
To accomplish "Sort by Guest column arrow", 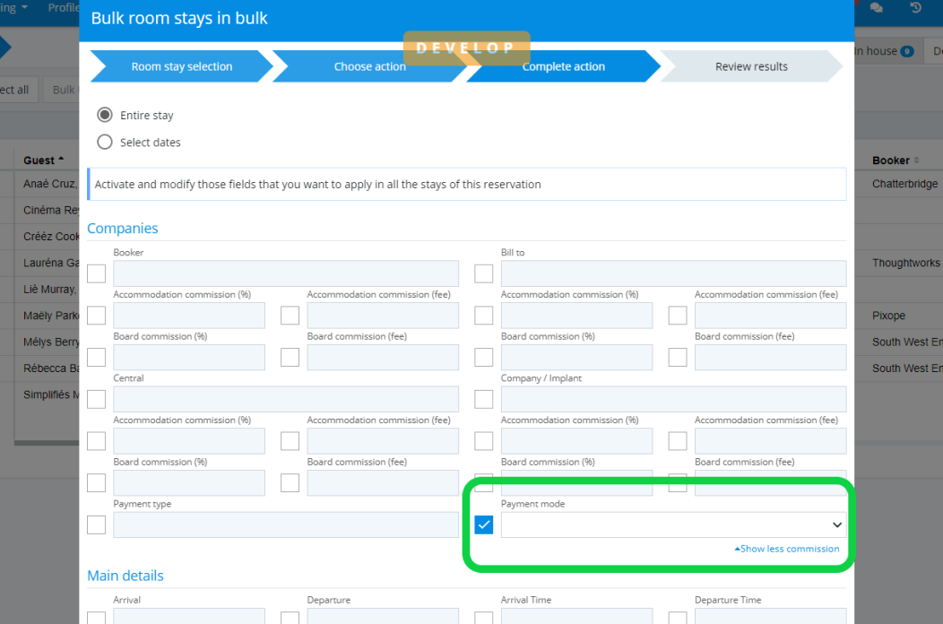I will 61,160.
